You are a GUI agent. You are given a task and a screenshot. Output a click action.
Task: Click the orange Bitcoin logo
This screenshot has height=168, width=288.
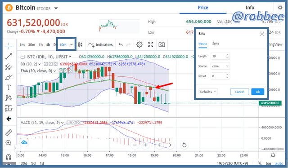pyautogui.click(x=9, y=8)
